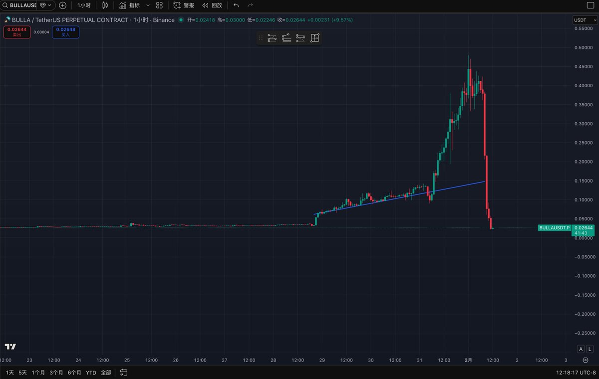
Task: Open the BULLAUSDT symbol search box
Action: pyautogui.click(x=19, y=5)
